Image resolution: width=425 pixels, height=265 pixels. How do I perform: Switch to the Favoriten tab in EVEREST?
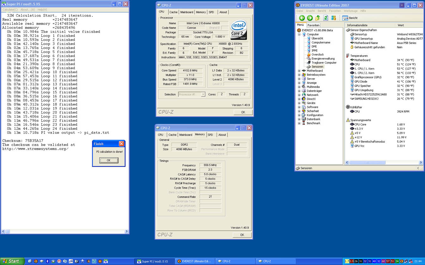point(313,25)
